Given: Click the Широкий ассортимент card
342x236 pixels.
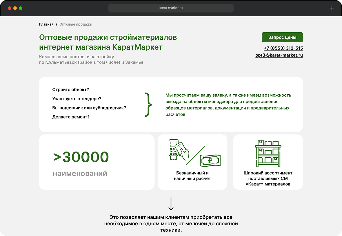Looking at the screenshot, I should pos(268,162).
